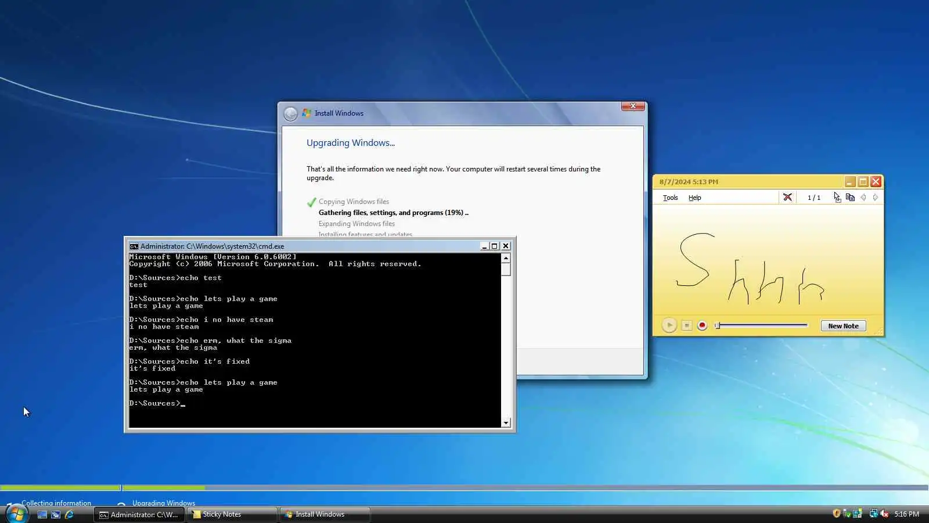Screen dimensions: 929x523
Task: Click the taskbar clock showing 5:16 PM
Action: [906, 514]
